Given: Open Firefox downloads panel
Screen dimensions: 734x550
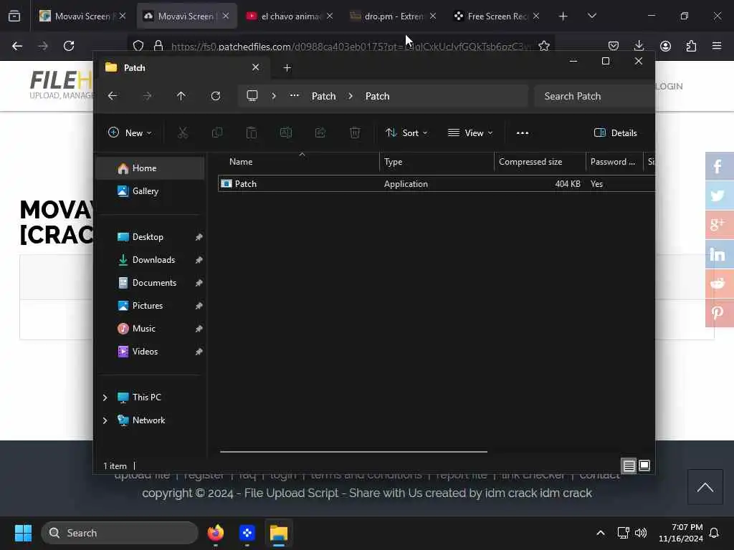Looking at the screenshot, I should click(639, 46).
